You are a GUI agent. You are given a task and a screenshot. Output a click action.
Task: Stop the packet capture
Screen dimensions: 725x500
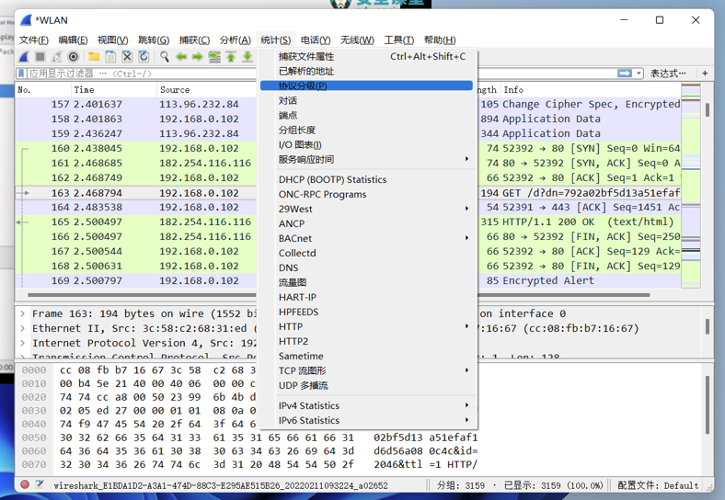pos(40,57)
